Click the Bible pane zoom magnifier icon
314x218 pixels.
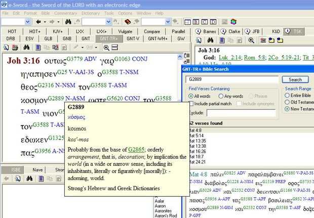coord(106,48)
